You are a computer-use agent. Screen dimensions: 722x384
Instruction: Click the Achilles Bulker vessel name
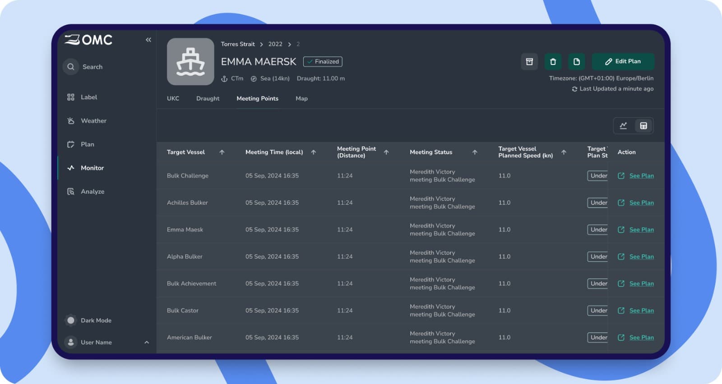coord(187,203)
